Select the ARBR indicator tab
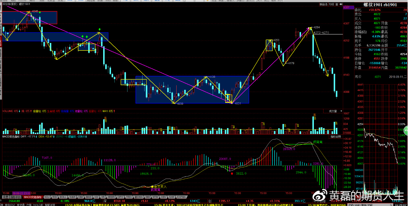The width and height of the screenshot is (408, 206). pos(111,197)
